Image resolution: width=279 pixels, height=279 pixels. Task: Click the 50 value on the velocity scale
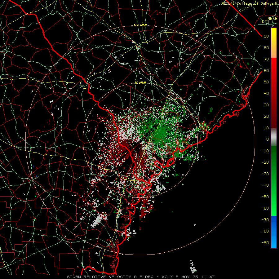tap(266, 82)
